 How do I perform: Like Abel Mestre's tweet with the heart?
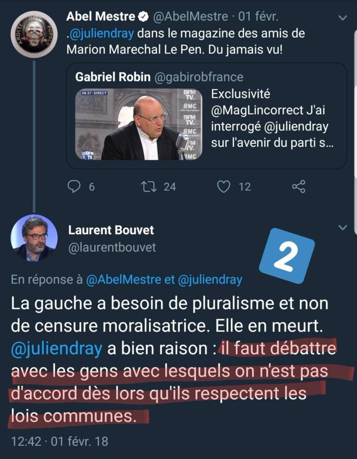coord(224,186)
